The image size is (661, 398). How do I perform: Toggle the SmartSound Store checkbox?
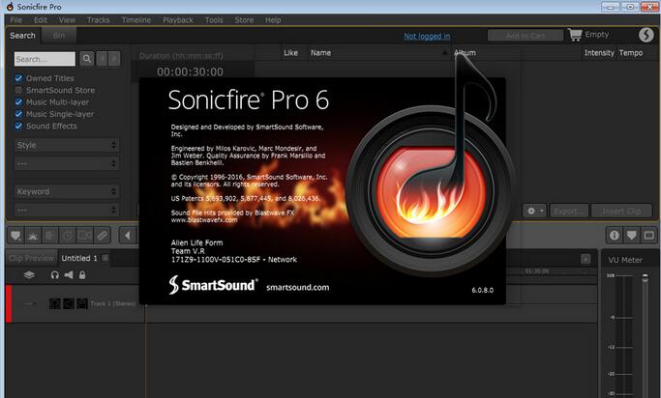tap(18, 90)
